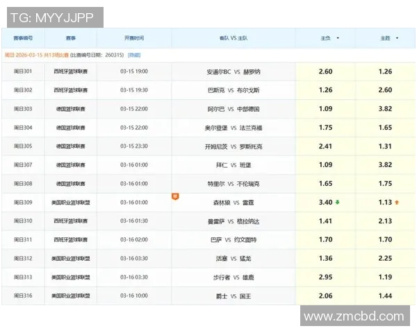Select 主负 odds 1.36 for 周日312
Viewport: 417px width, 333px height.
coord(326,258)
